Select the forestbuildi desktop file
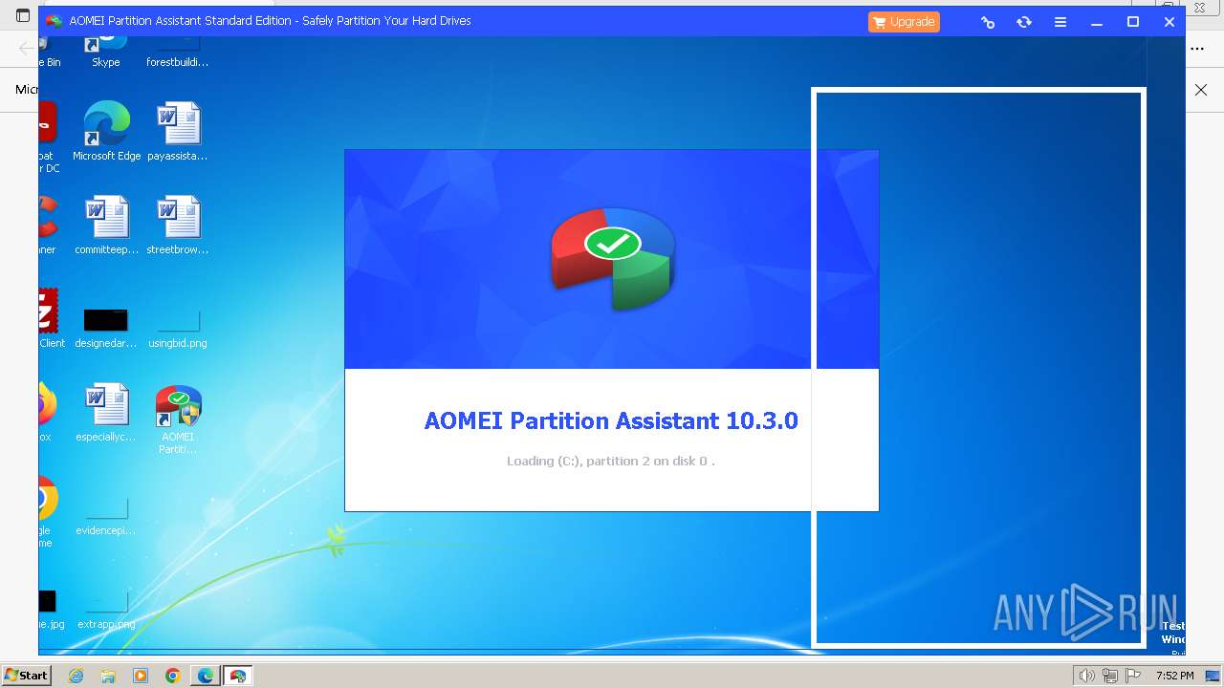This screenshot has height=688, width=1224. pyautogui.click(x=178, y=54)
